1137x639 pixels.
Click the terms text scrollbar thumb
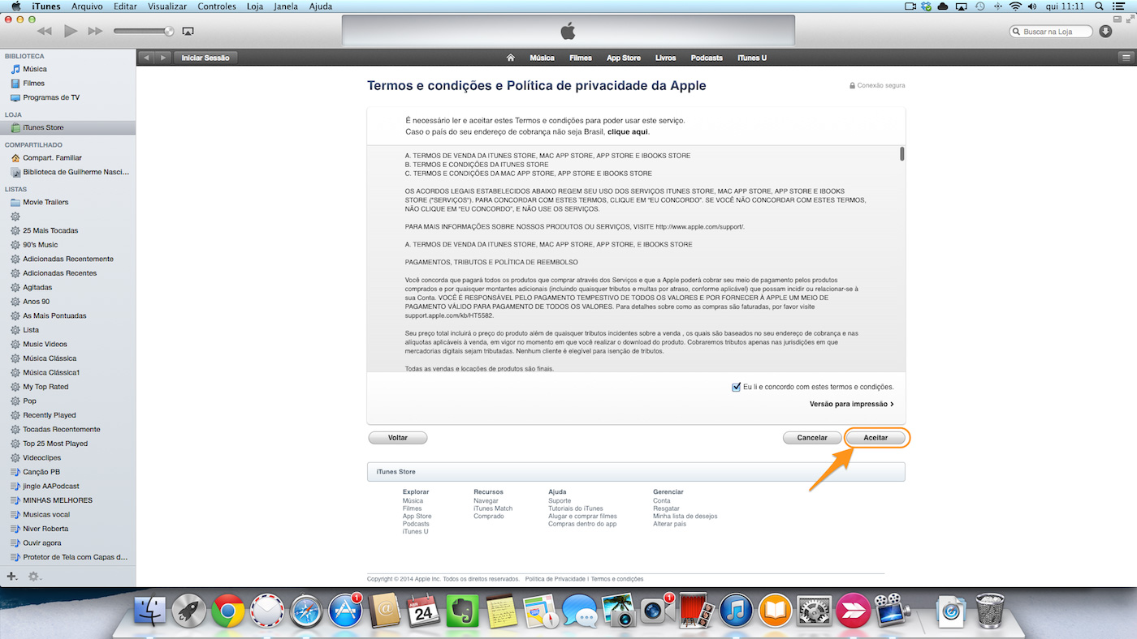tap(901, 154)
